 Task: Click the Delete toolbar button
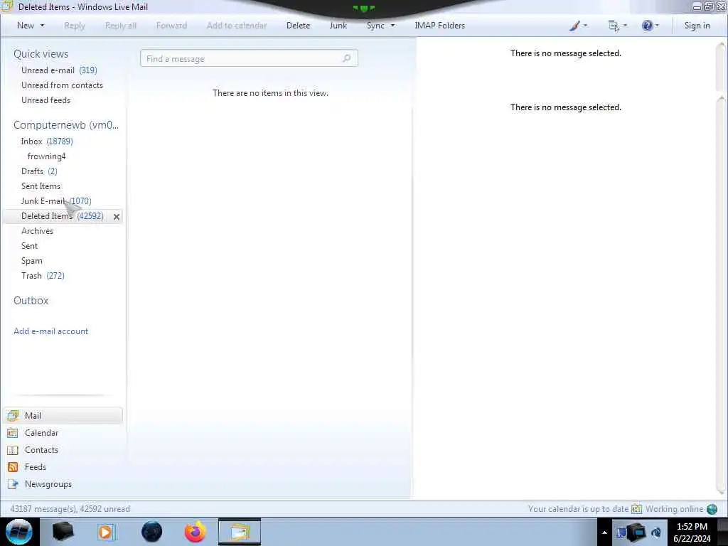click(298, 26)
